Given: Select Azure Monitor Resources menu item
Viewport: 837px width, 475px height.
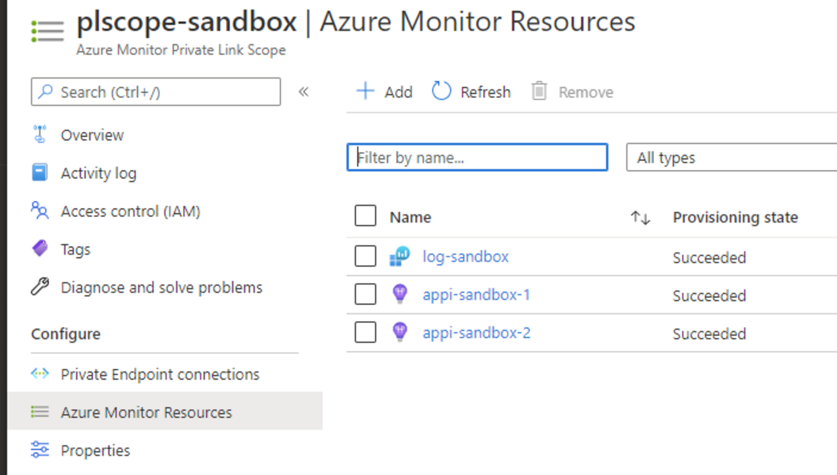Looking at the screenshot, I should (x=146, y=413).
